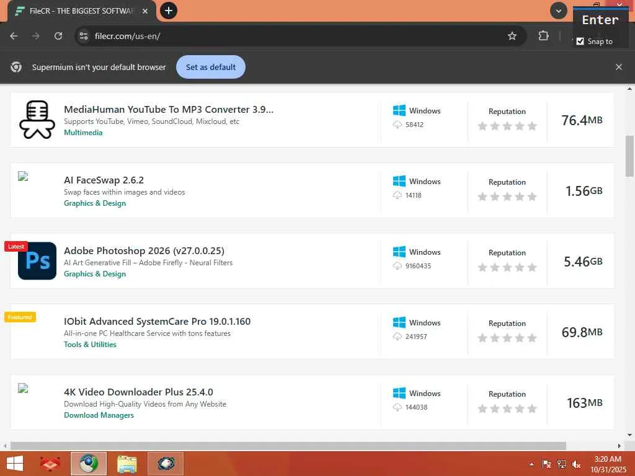Screen dimensions: 635x476
Task: Show hidden tray icons arrow
Action: (531, 464)
